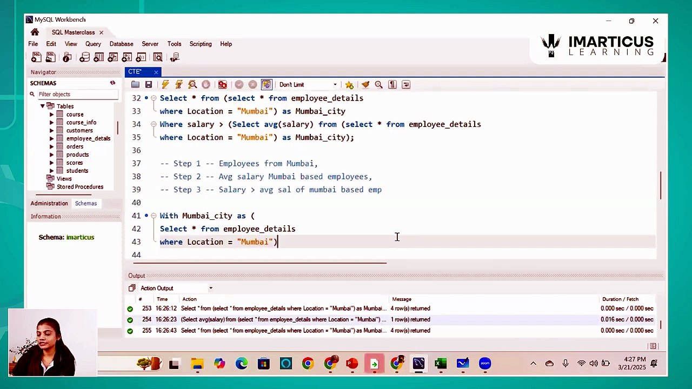Beautify query broom icon

point(365,85)
